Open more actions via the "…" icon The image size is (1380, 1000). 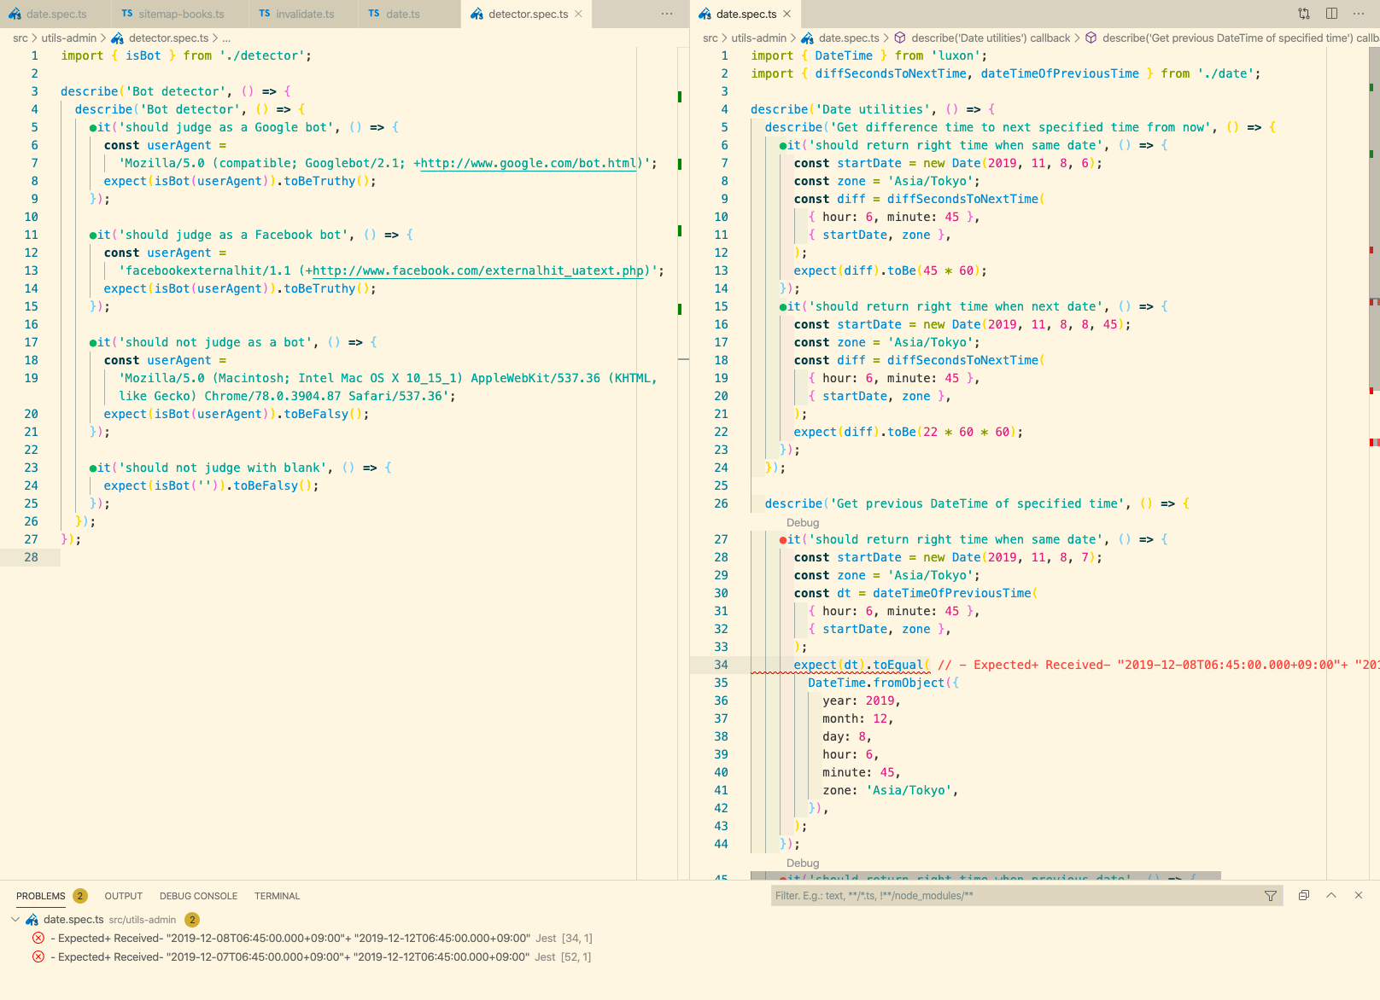tap(1358, 14)
